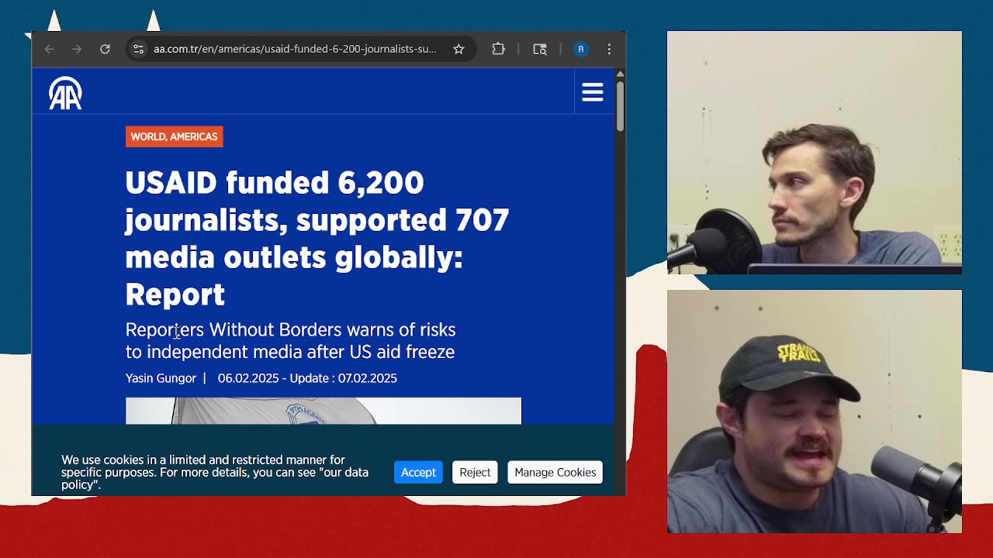Click author name Yasin Gungor

(161, 378)
